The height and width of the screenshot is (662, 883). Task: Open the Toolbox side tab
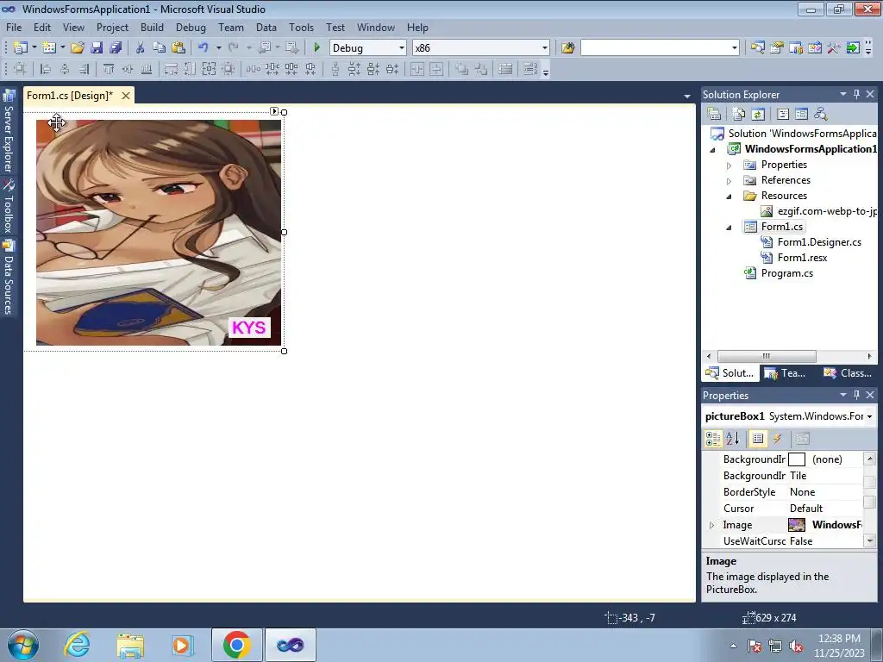pyautogui.click(x=9, y=206)
